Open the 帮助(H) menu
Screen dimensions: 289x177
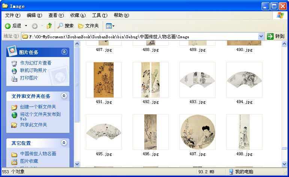click(121, 15)
